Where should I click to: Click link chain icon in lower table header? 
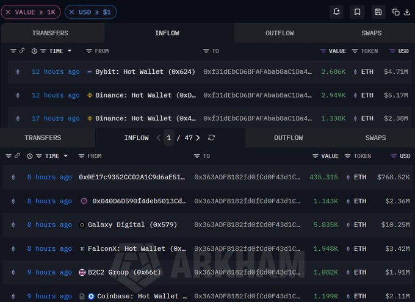[x=17, y=156]
